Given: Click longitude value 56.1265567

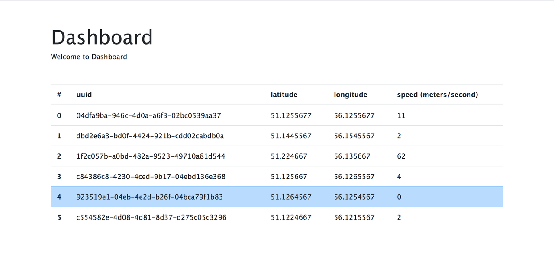Looking at the screenshot, I should [354, 176].
